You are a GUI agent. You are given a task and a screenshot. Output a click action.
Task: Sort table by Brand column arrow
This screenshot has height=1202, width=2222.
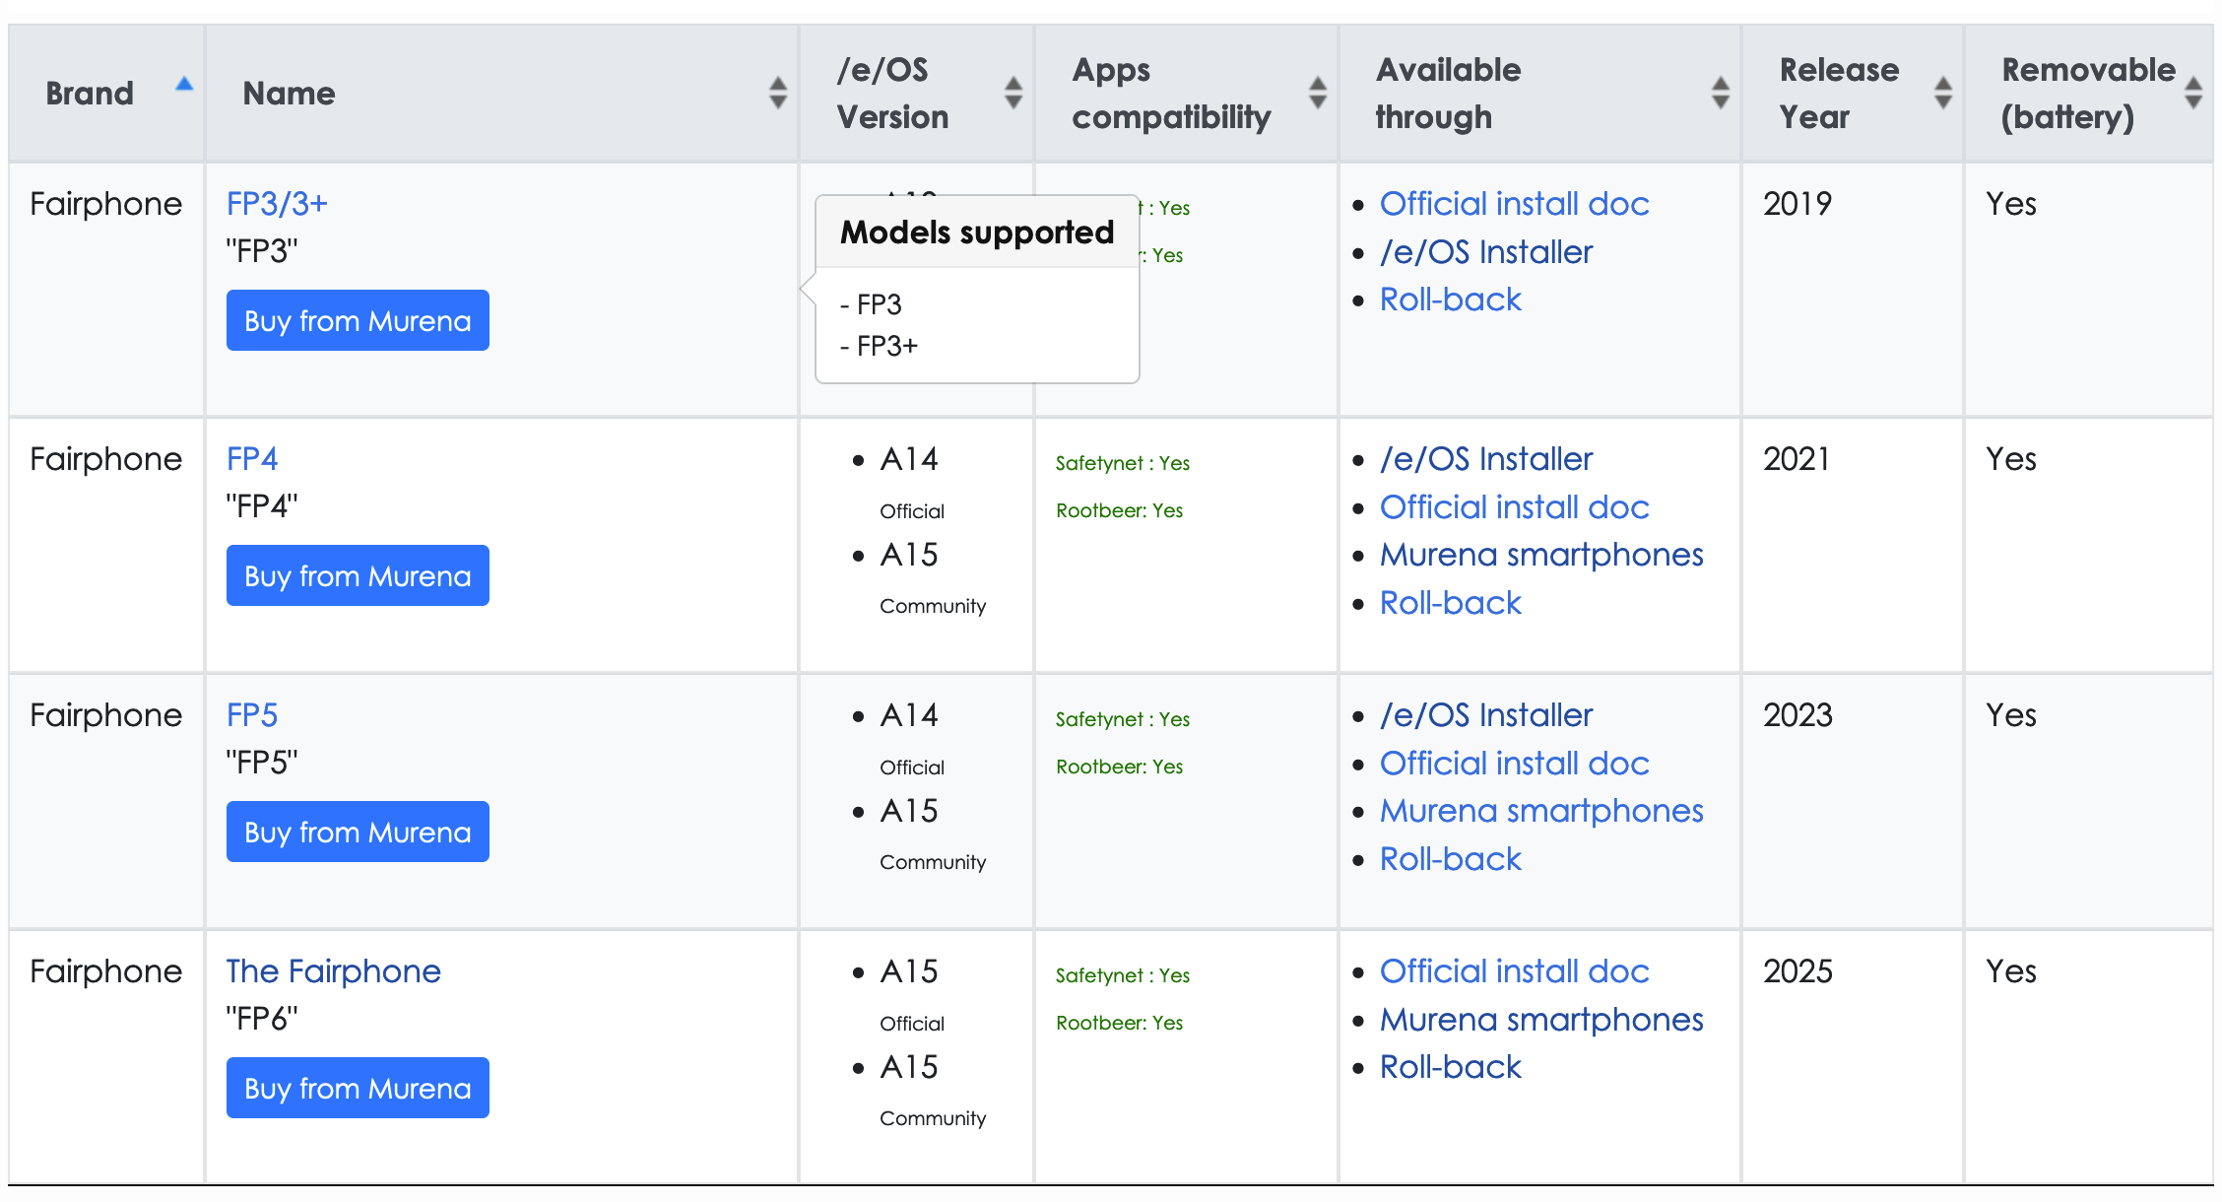(184, 84)
